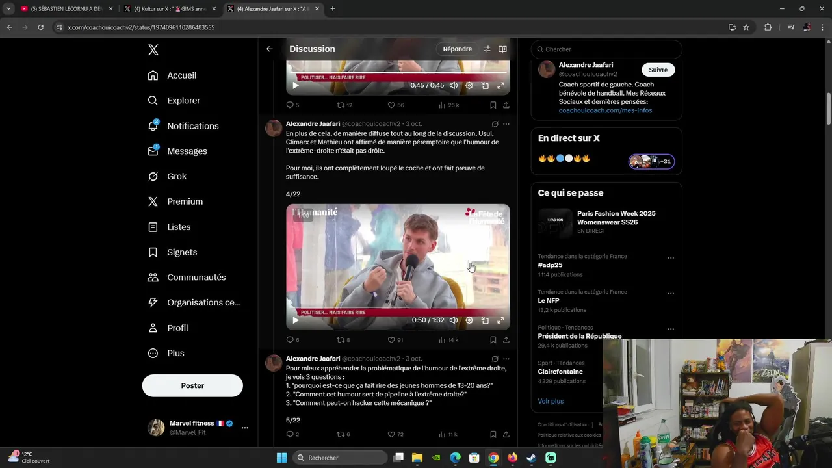Open Paris Fashion Week 2025 event
This screenshot has width=832, height=468.
tap(606, 222)
